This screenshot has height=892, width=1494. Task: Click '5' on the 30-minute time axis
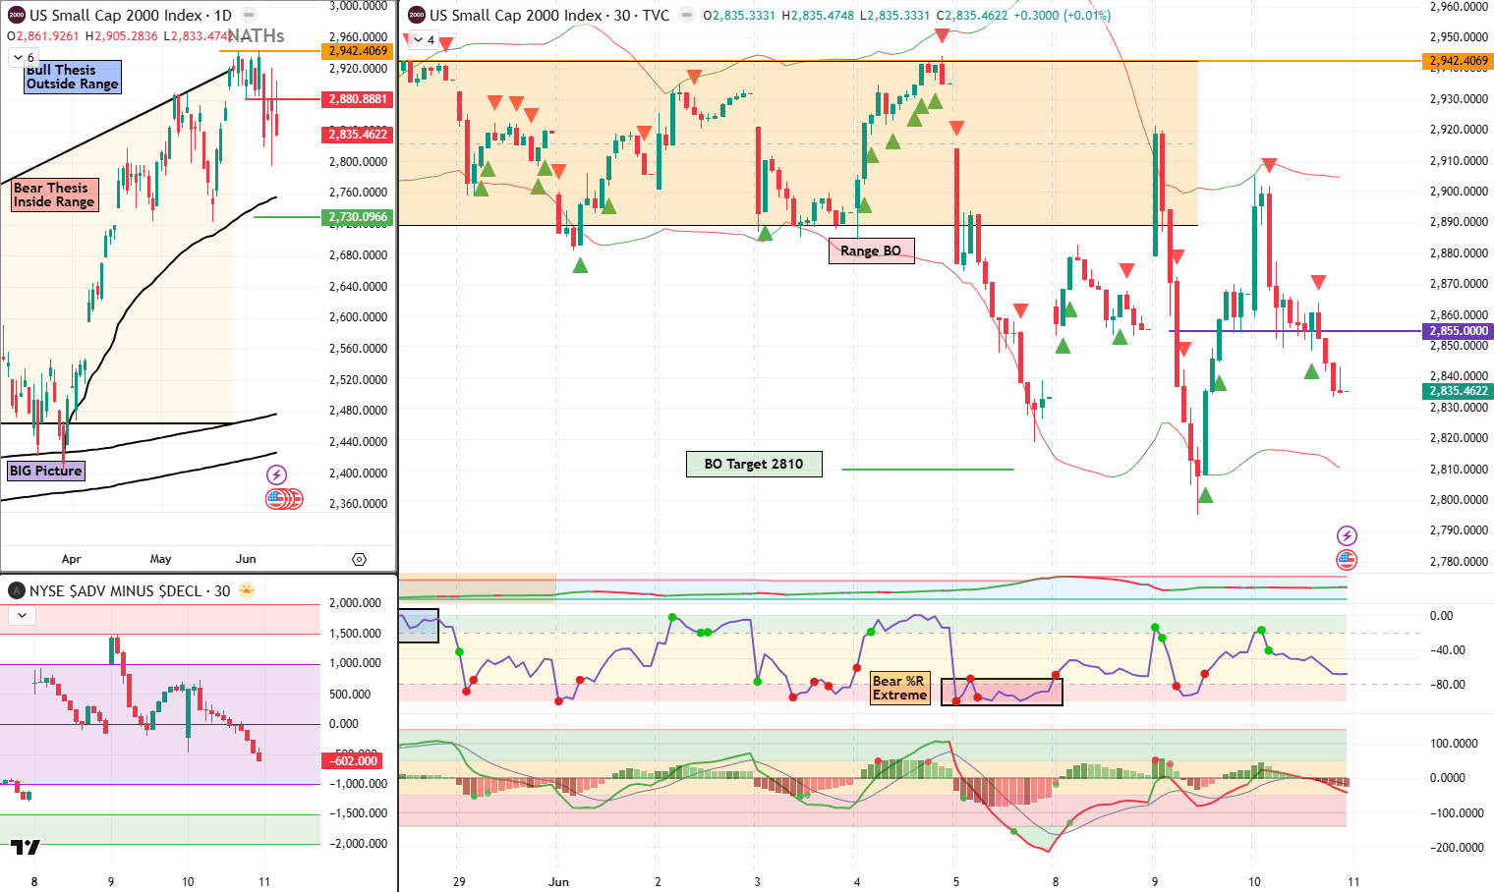(955, 881)
